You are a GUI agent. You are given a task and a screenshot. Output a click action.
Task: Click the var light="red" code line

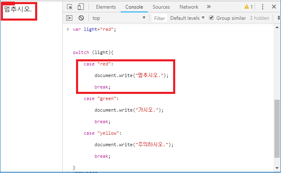[94, 29]
